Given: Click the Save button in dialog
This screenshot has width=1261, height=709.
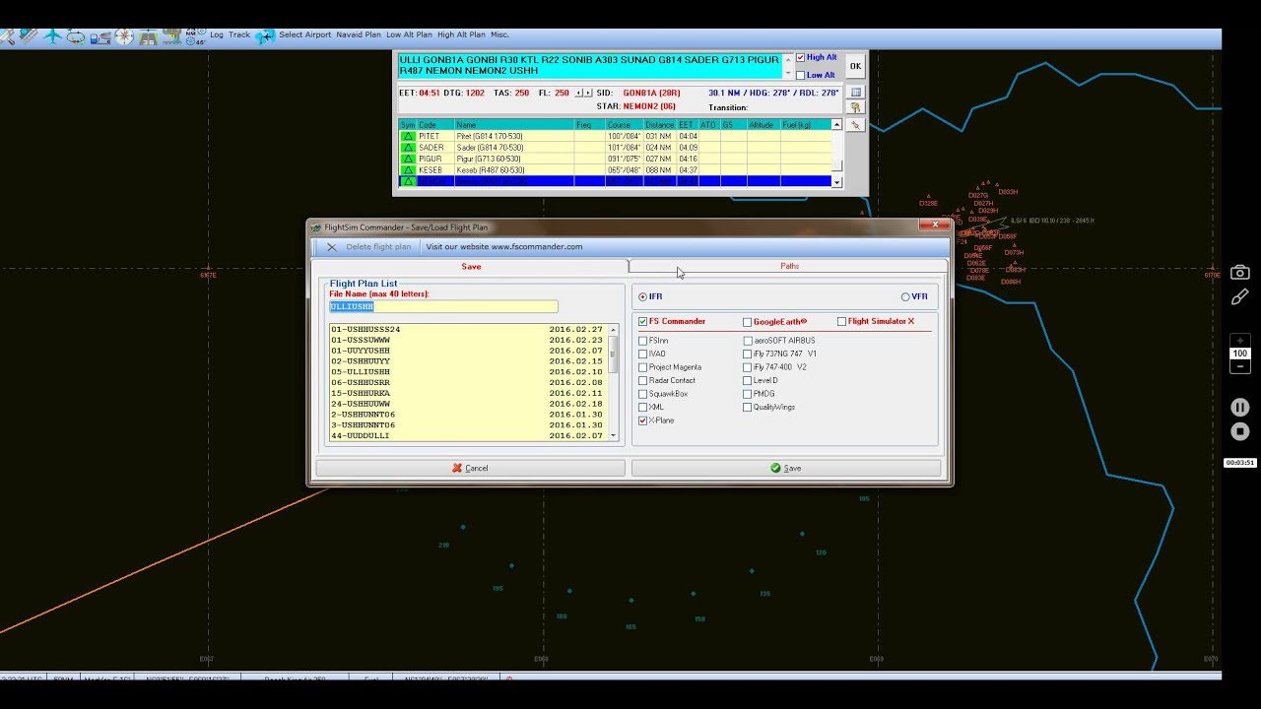Looking at the screenshot, I should [x=785, y=468].
